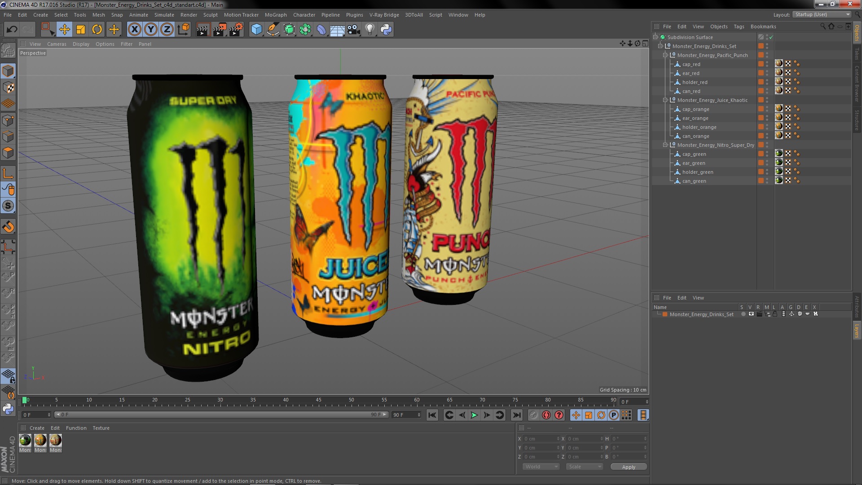
Task: Open Object Manager Tags menu
Action: [x=739, y=26]
